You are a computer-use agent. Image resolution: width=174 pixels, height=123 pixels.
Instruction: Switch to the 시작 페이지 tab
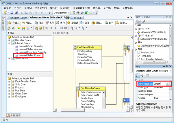(77, 18)
